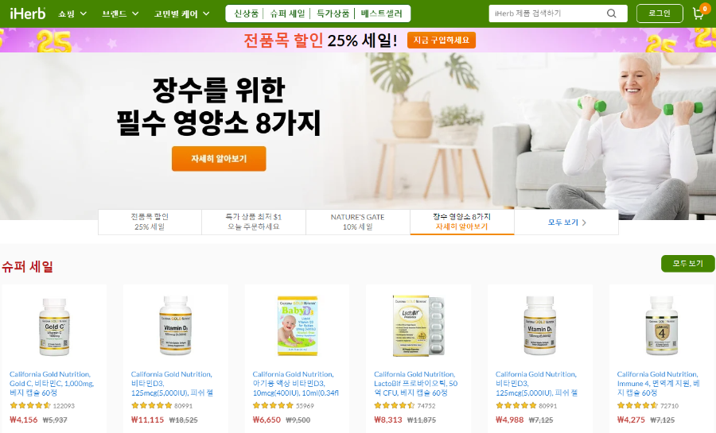Expand the 쇼핑 dropdown menu
This screenshot has height=433, width=716.
[72, 14]
